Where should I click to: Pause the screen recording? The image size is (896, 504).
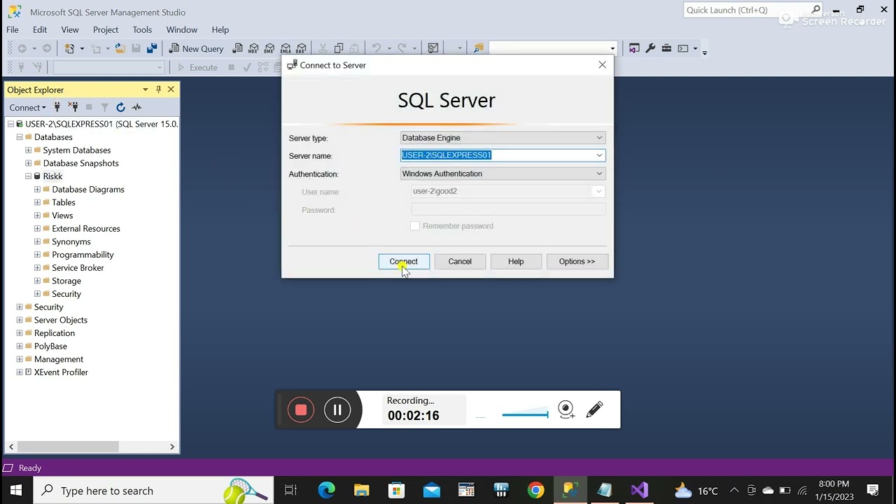[x=337, y=410]
